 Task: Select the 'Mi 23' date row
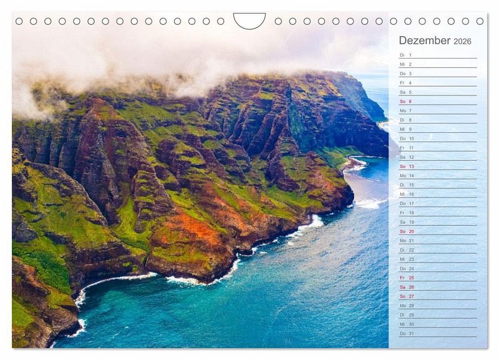438,259
